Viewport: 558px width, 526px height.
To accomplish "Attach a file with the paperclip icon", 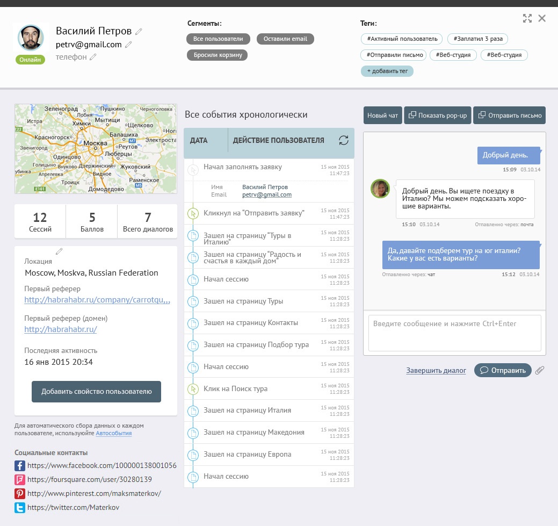I will pyautogui.click(x=540, y=370).
